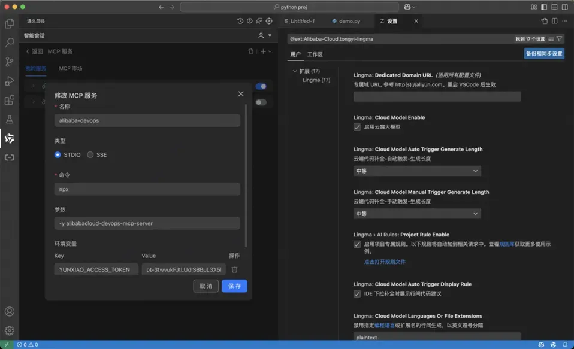Open Source Control view in activity bar

[x=10, y=62]
